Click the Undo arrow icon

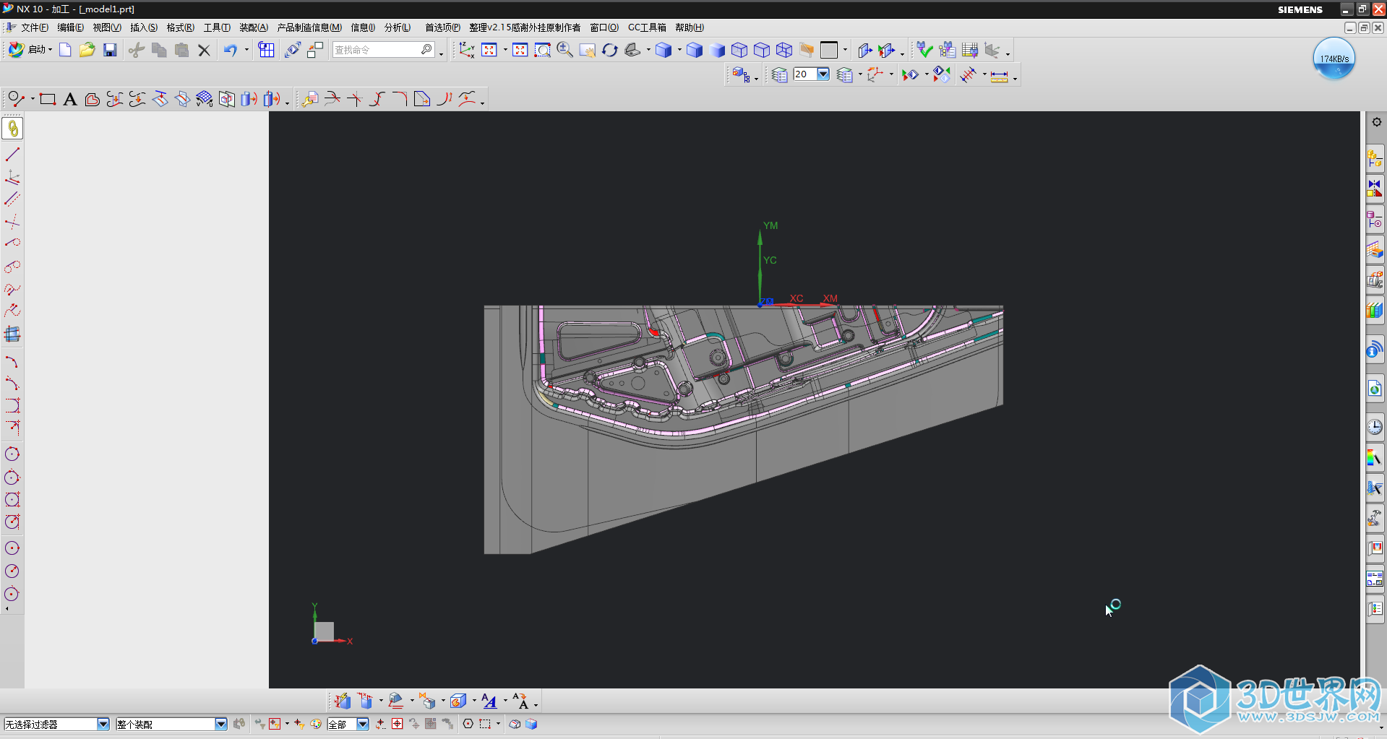pos(230,50)
